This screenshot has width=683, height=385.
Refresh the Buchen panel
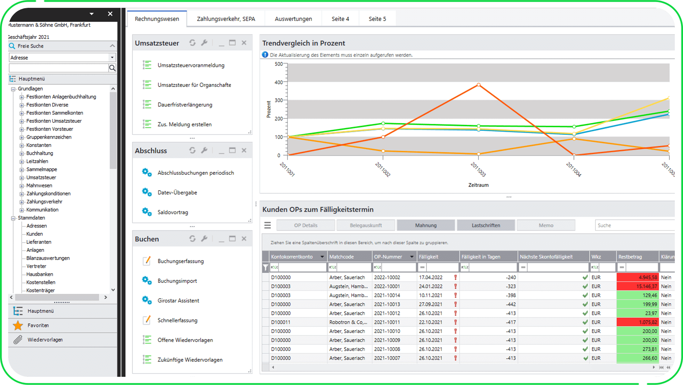coord(192,238)
